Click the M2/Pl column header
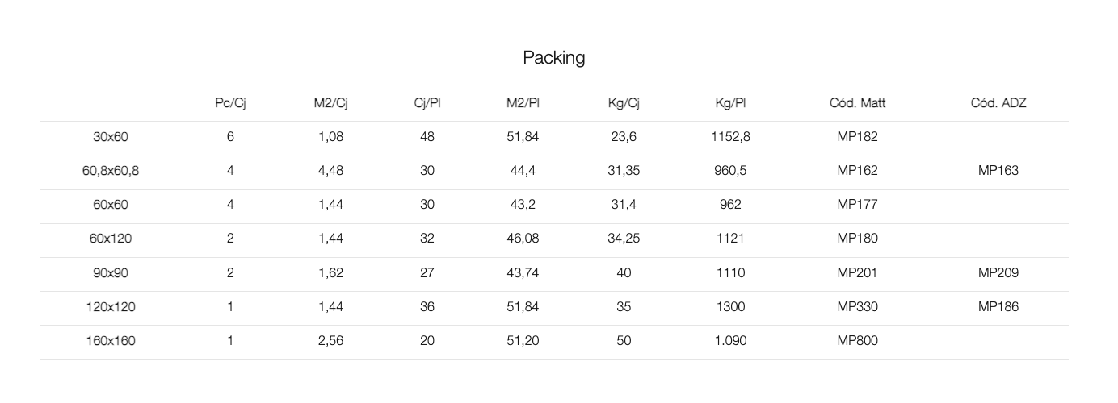1118x403 pixels. [523, 103]
